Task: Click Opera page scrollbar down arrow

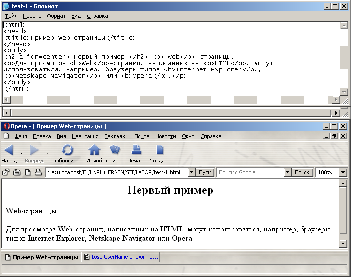Action: click(343, 243)
